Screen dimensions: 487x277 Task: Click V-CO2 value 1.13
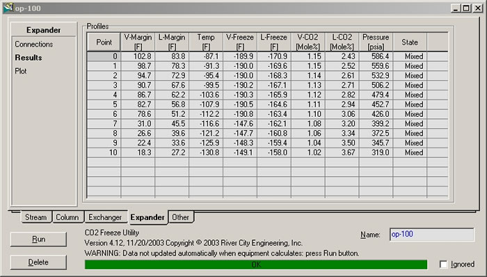308,85
